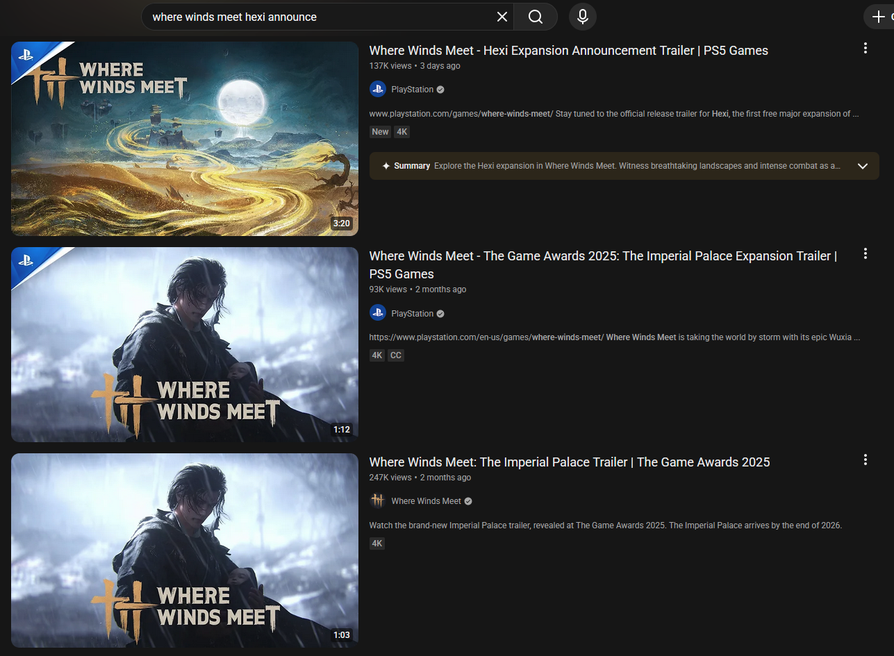Viewport: 894px width, 656px height.
Task: Click description starting 'https://www.playstation.com/en-us/games'
Action: click(615, 337)
